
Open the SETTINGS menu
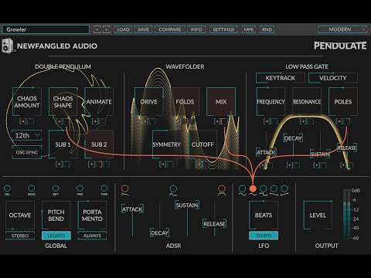[x=223, y=29]
